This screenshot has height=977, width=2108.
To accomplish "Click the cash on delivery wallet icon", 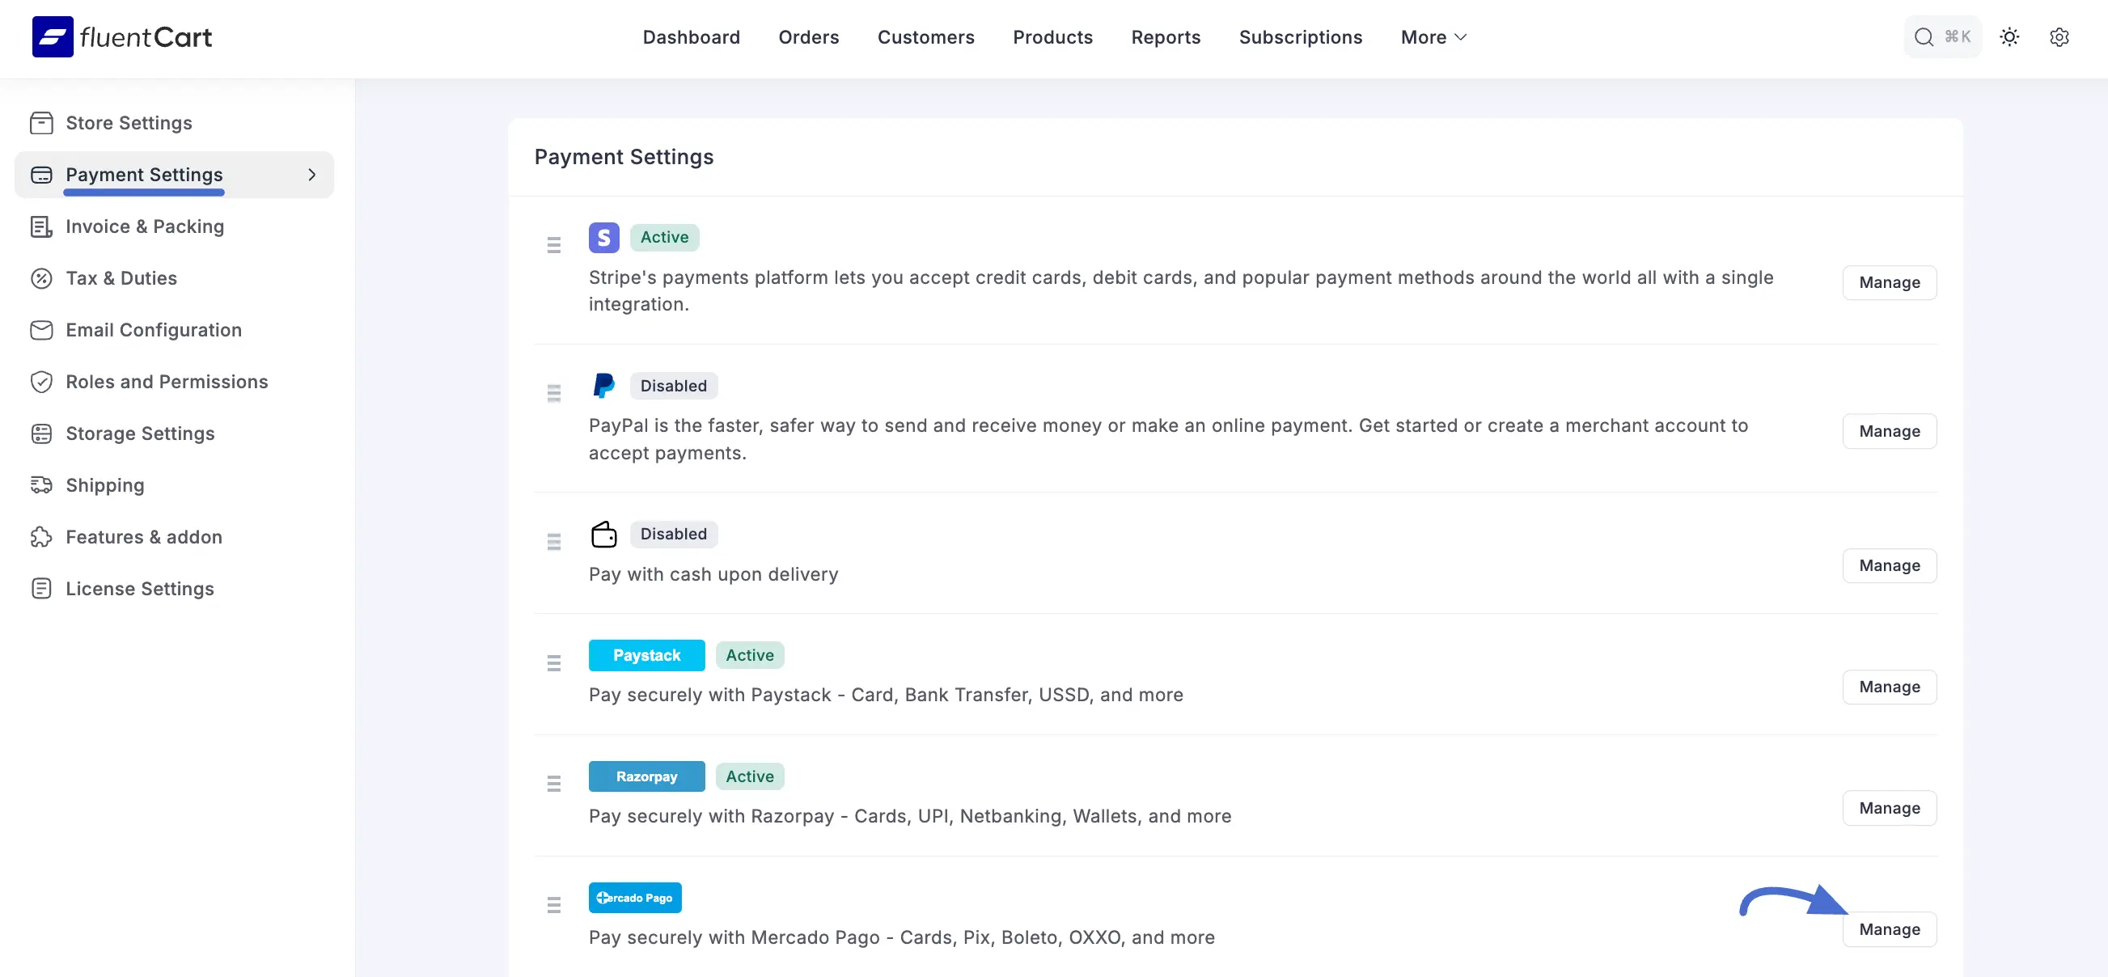I will coord(603,535).
